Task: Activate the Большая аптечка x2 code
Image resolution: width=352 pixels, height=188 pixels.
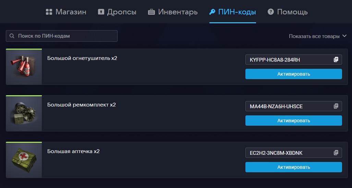Action: 293,167
